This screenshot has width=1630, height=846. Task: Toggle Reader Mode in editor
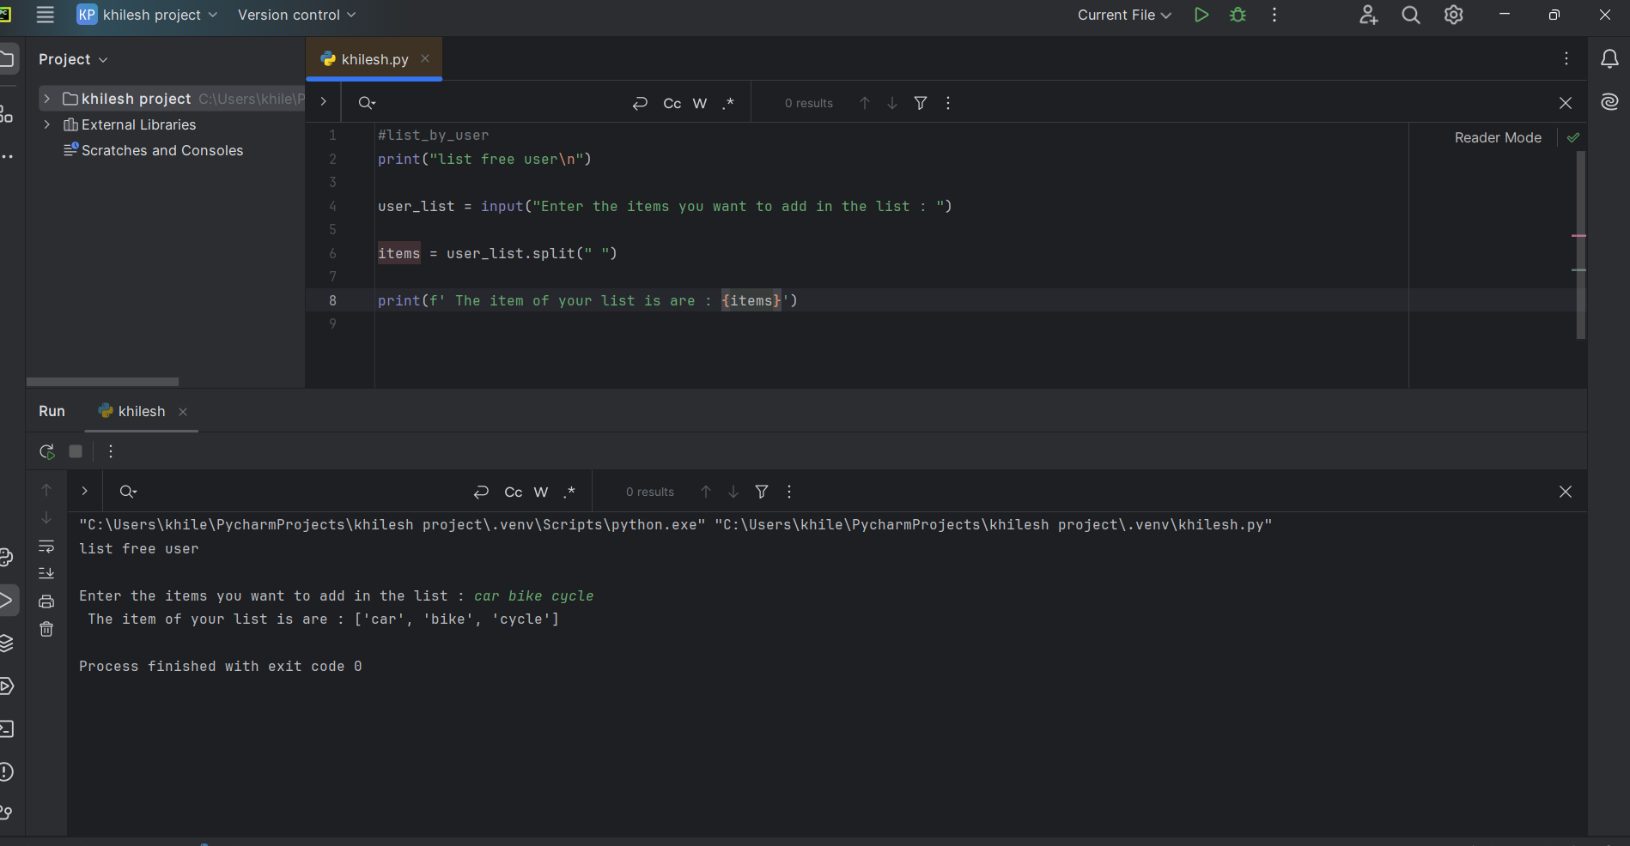coord(1498,137)
